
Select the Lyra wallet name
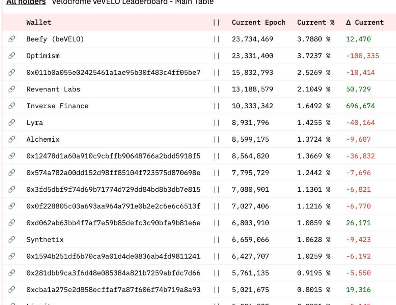point(34,123)
